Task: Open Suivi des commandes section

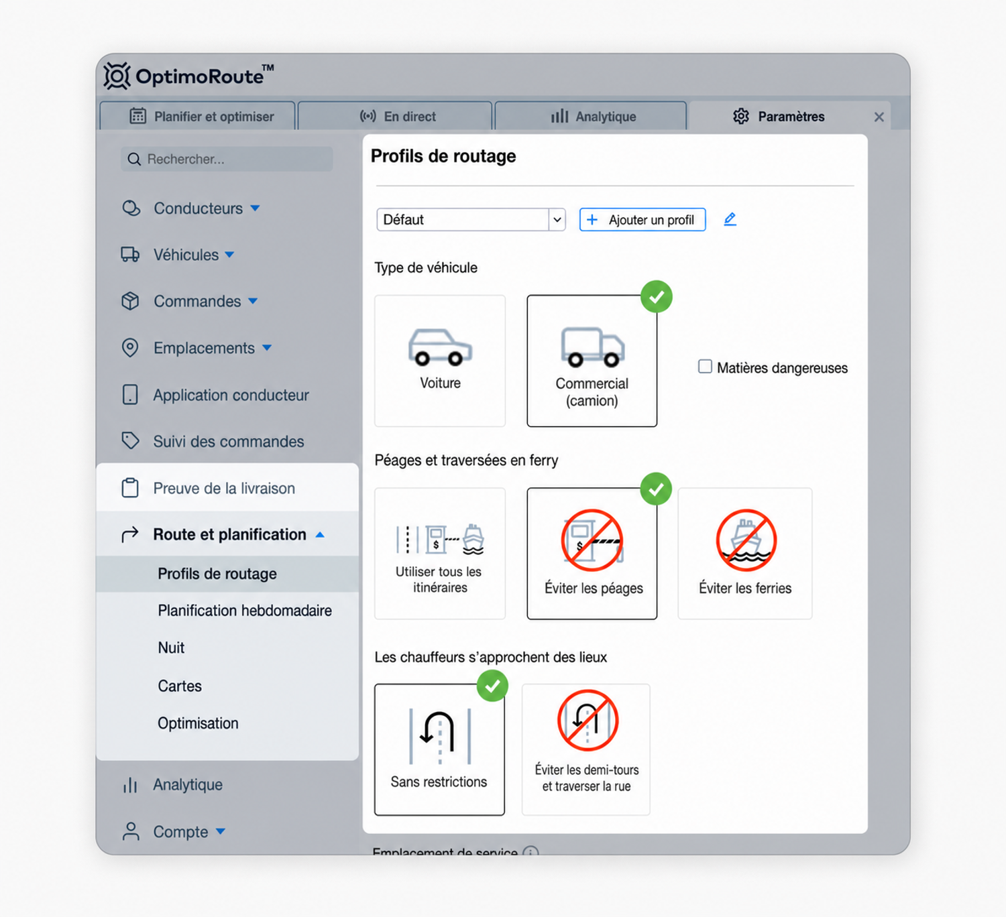Action: pyautogui.click(x=227, y=441)
